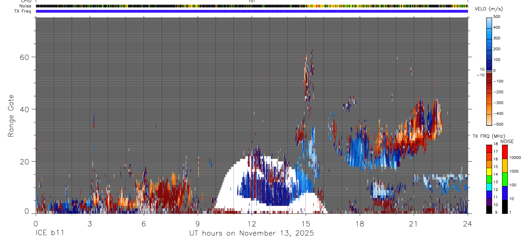Image resolution: width=526 pixels, height=242 pixels.
Task: Click the x-axis hour tick label '9'
Action: click(x=197, y=223)
